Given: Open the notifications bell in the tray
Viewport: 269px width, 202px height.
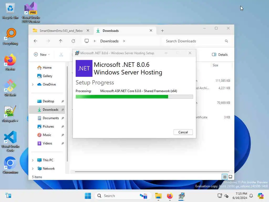Looking at the screenshot, I should [251, 196].
